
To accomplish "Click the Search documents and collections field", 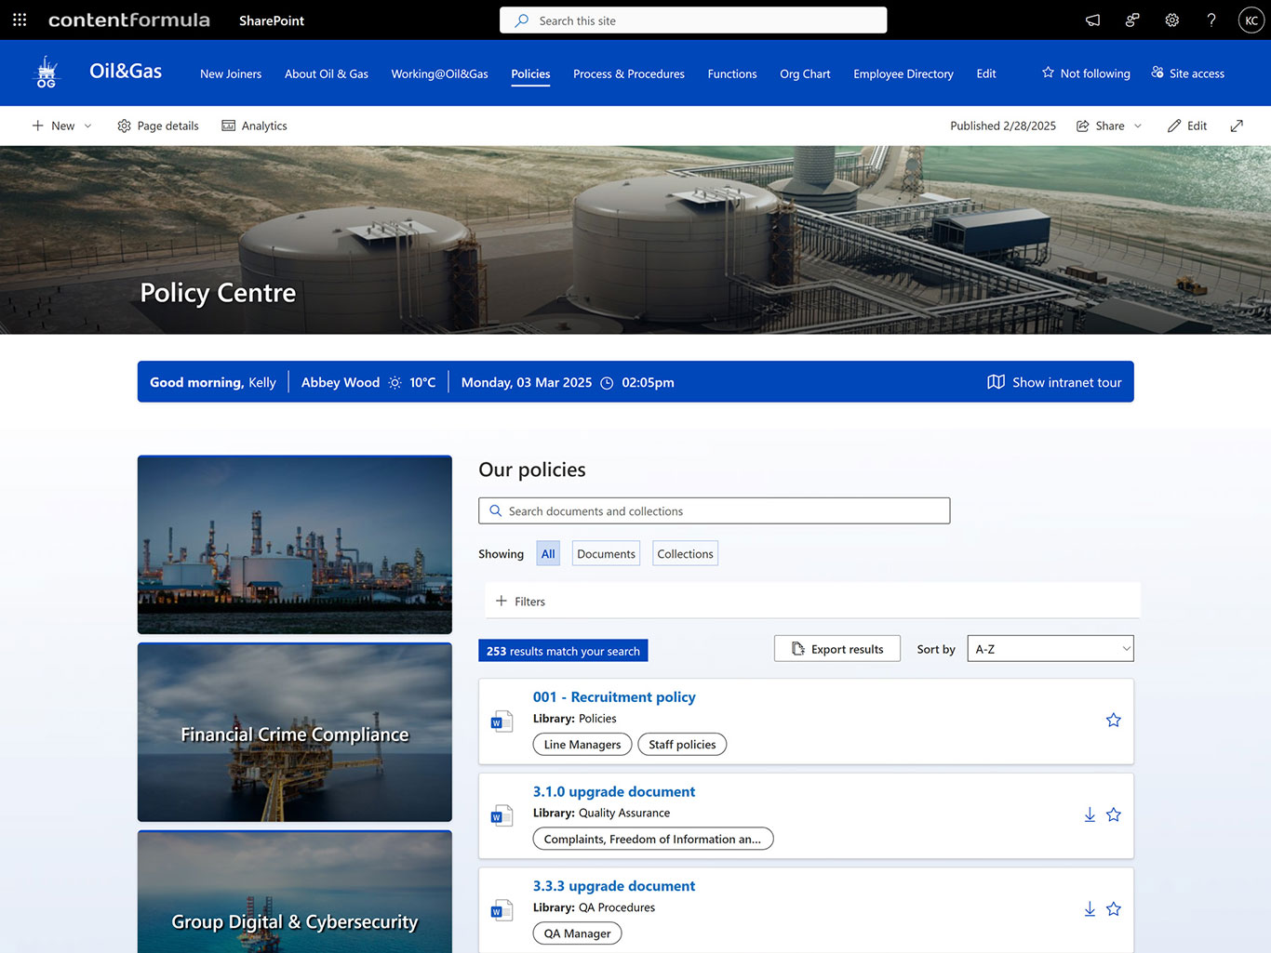I will click(714, 511).
